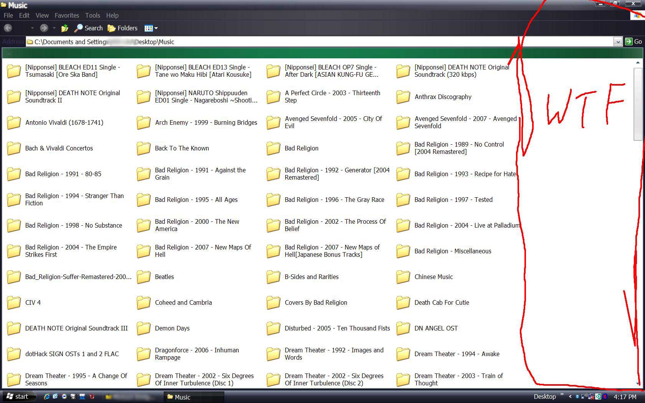Click the wireless network tray icon
The width and height of the screenshot is (645, 403).
(x=584, y=396)
